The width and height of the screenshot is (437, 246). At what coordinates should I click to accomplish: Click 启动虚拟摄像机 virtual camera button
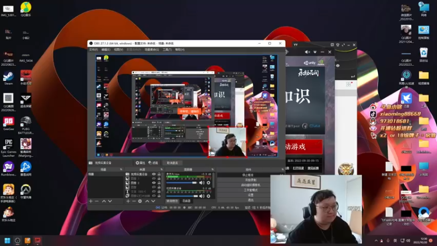tap(251, 185)
